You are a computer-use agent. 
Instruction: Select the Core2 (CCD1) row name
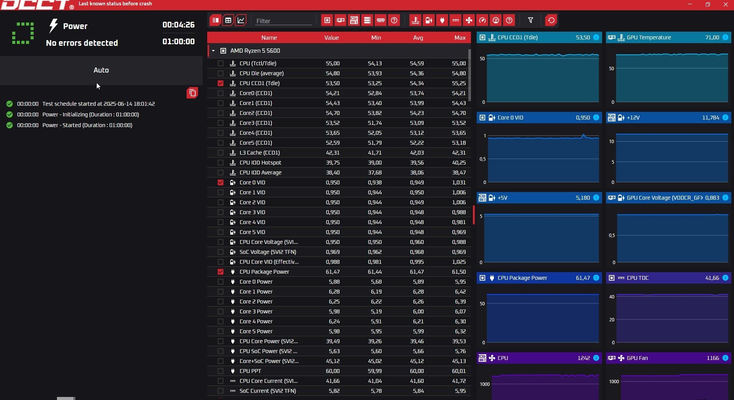coord(256,113)
